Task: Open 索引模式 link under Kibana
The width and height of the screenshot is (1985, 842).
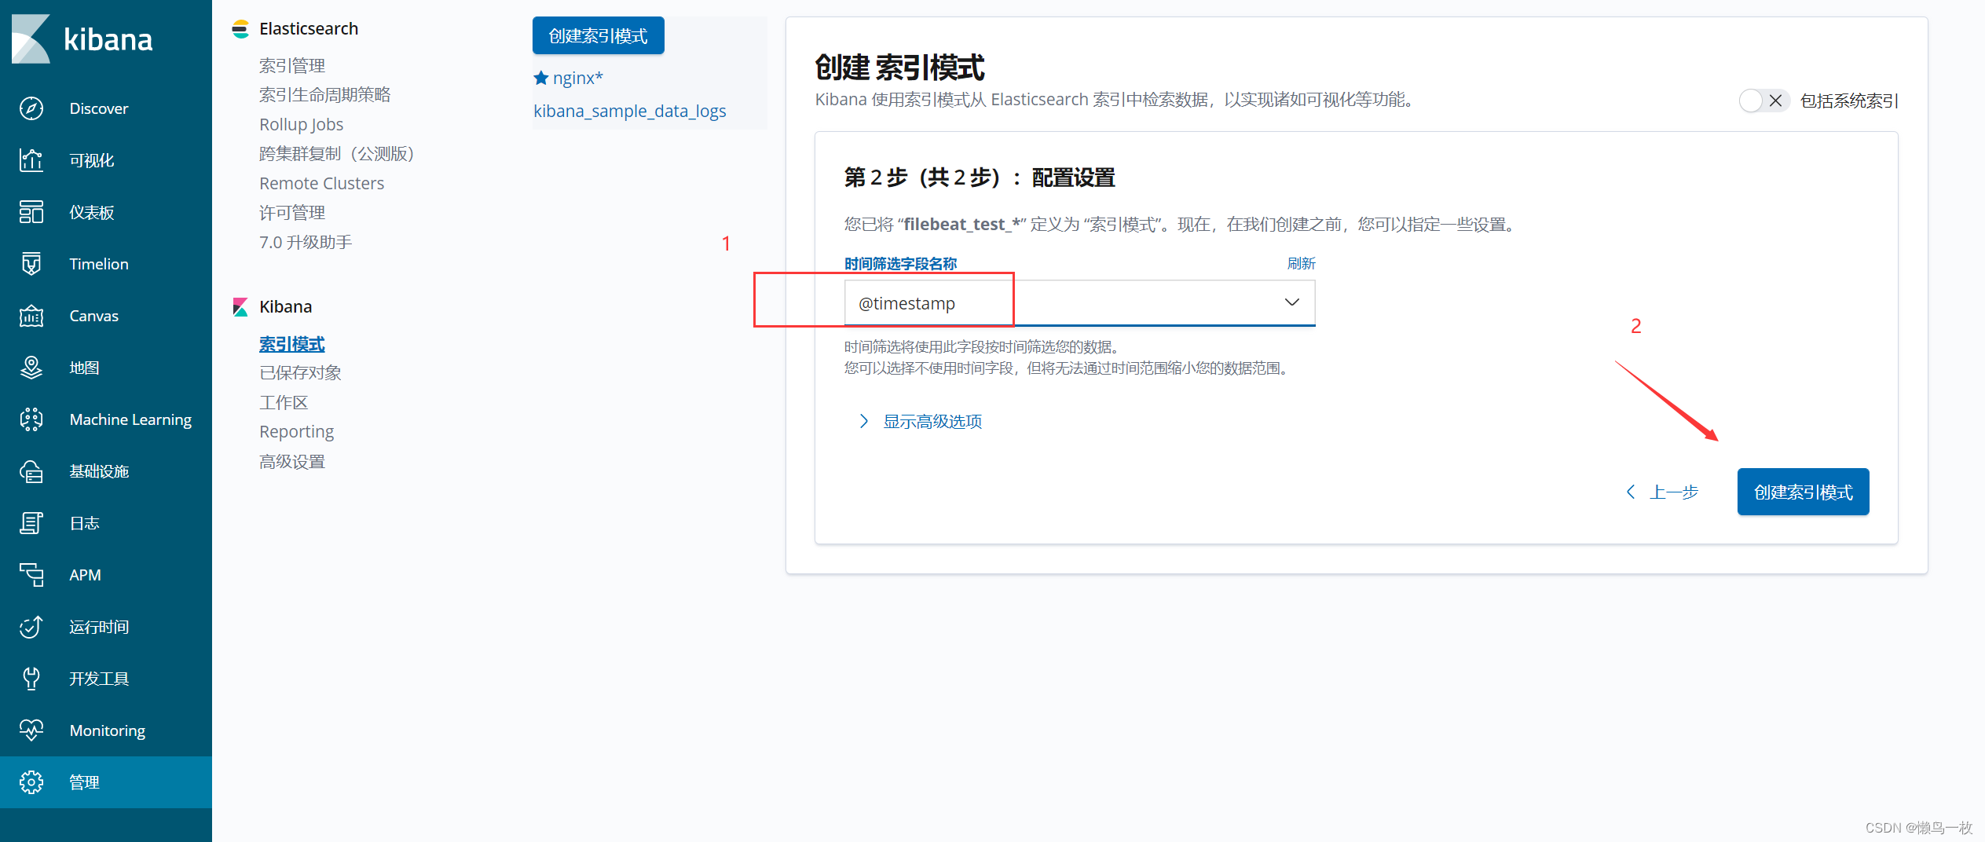Action: pos(292,344)
